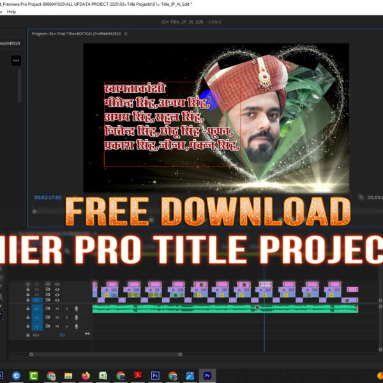Hide track V2 with its eye icon
The height and width of the screenshot is (383, 383).
[x=57, y=295]
